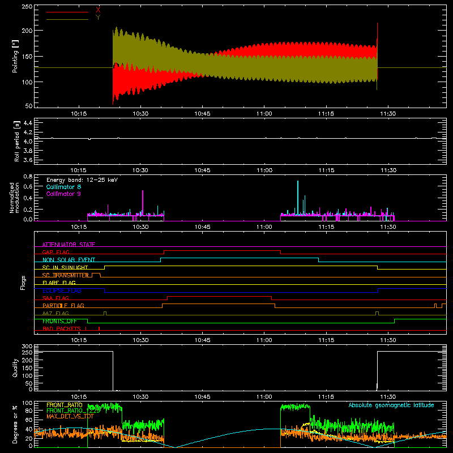
Task: Click the 10:45 tick label under Flags plot
Action: (202, 340)
